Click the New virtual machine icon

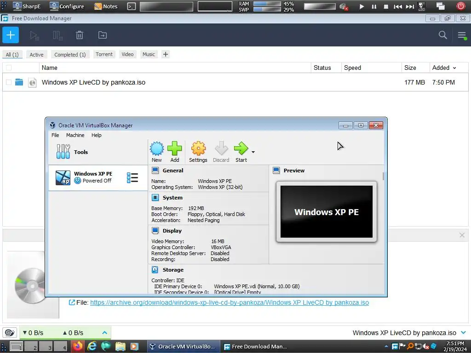point(157,152)
